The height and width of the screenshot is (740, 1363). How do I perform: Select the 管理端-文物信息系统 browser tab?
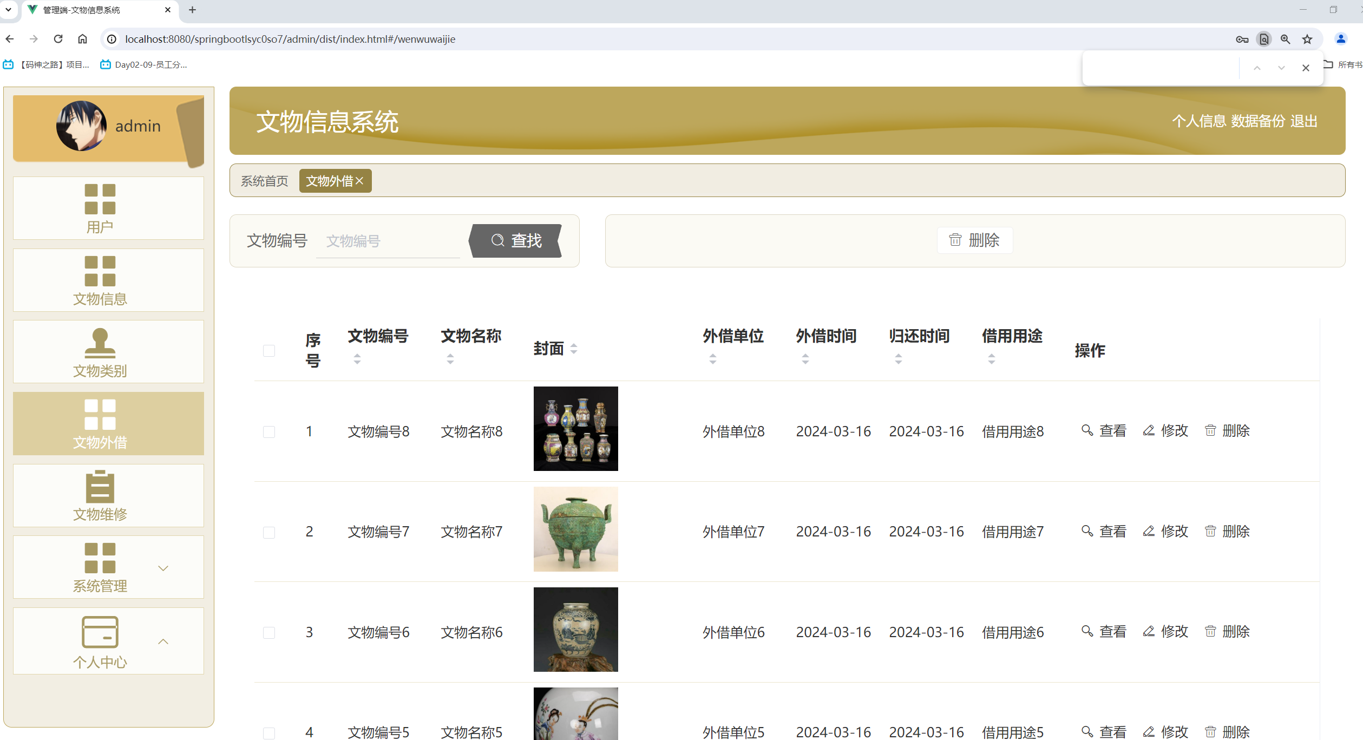(x=100, y=10)
